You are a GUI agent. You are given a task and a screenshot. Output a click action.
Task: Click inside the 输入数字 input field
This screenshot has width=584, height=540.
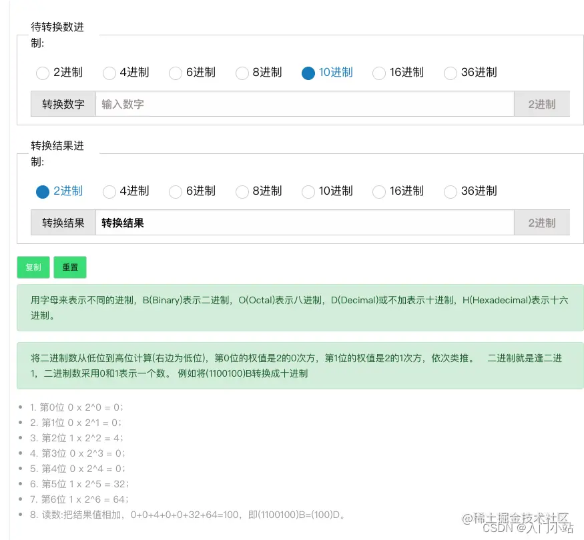(x=267, y=103)
